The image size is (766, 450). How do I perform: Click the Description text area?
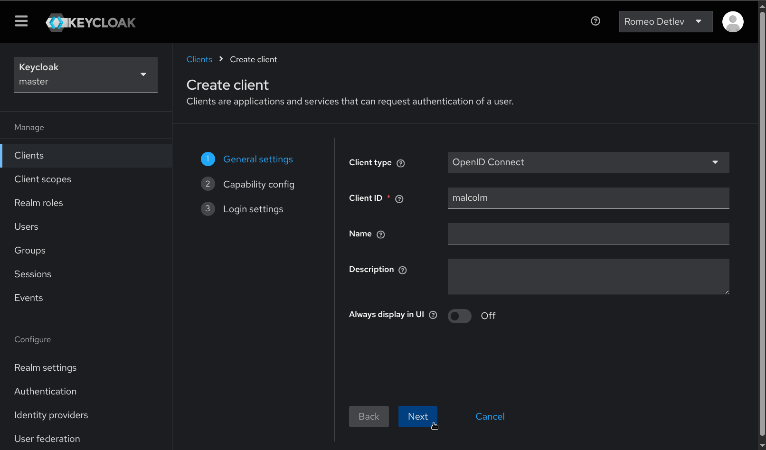pyautogui.click(x=588, y=276)
